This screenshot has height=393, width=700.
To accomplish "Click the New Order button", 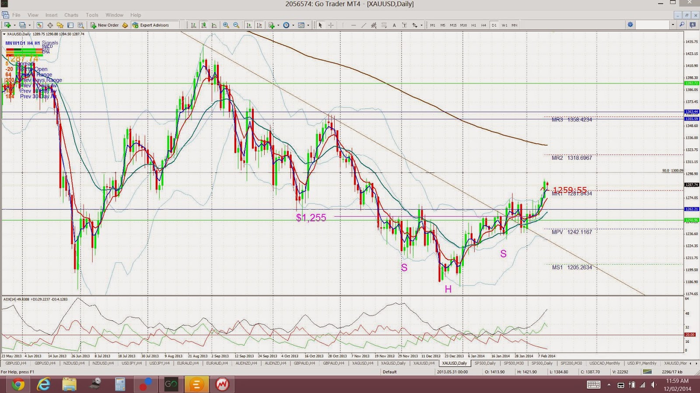I will [105, 25].
